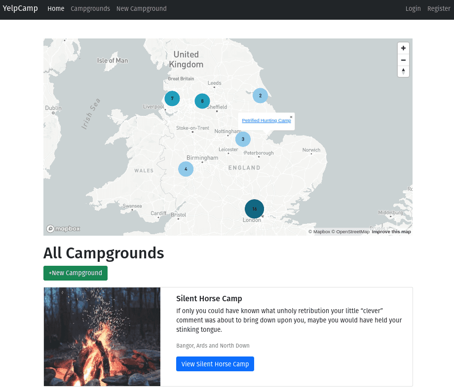454x391 pixels.
Task: Click the Liverpool label on the map
Action: click(153, 107)
